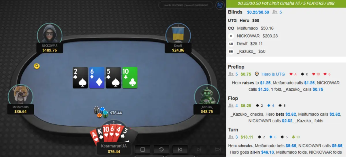Step forward to next action
346x157 pixels.
coord(199,150)
